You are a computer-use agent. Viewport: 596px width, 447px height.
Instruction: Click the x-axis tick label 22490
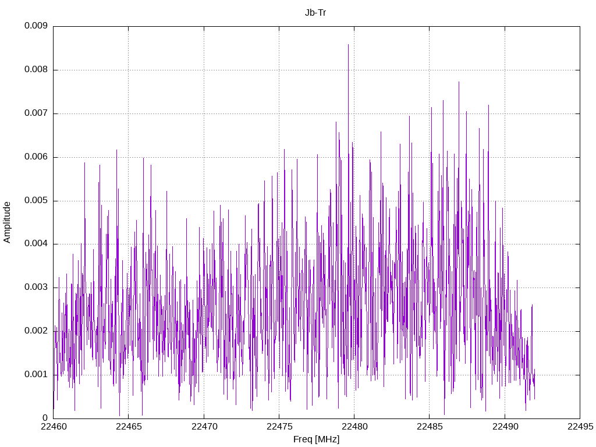(505, 427)
